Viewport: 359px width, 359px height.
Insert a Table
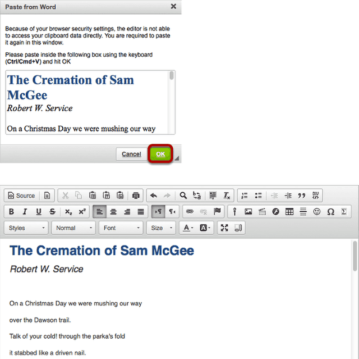[x=289, y=212]
